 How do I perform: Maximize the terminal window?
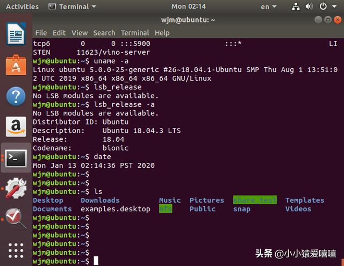328,20
